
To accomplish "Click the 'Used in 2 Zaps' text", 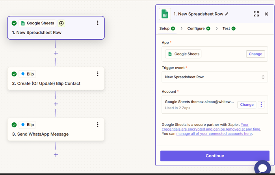I will click(177, 108).
